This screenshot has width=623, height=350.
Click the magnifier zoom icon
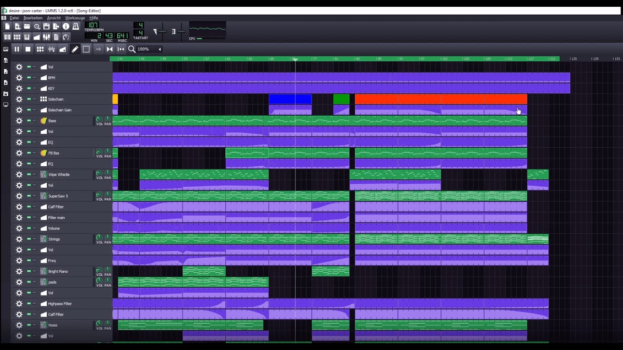132,49
